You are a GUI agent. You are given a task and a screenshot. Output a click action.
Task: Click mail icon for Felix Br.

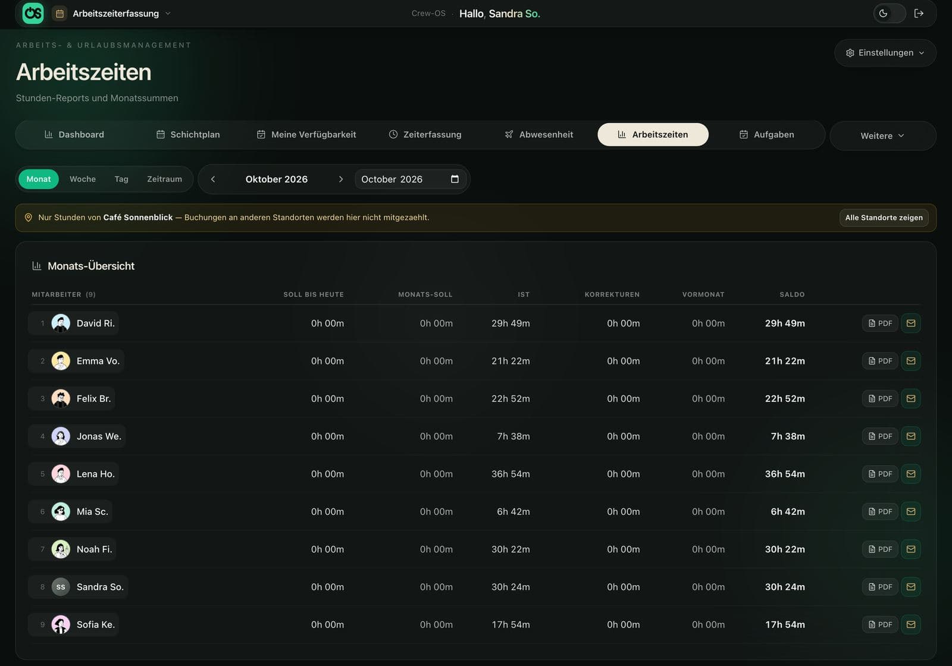click(911, 398)
